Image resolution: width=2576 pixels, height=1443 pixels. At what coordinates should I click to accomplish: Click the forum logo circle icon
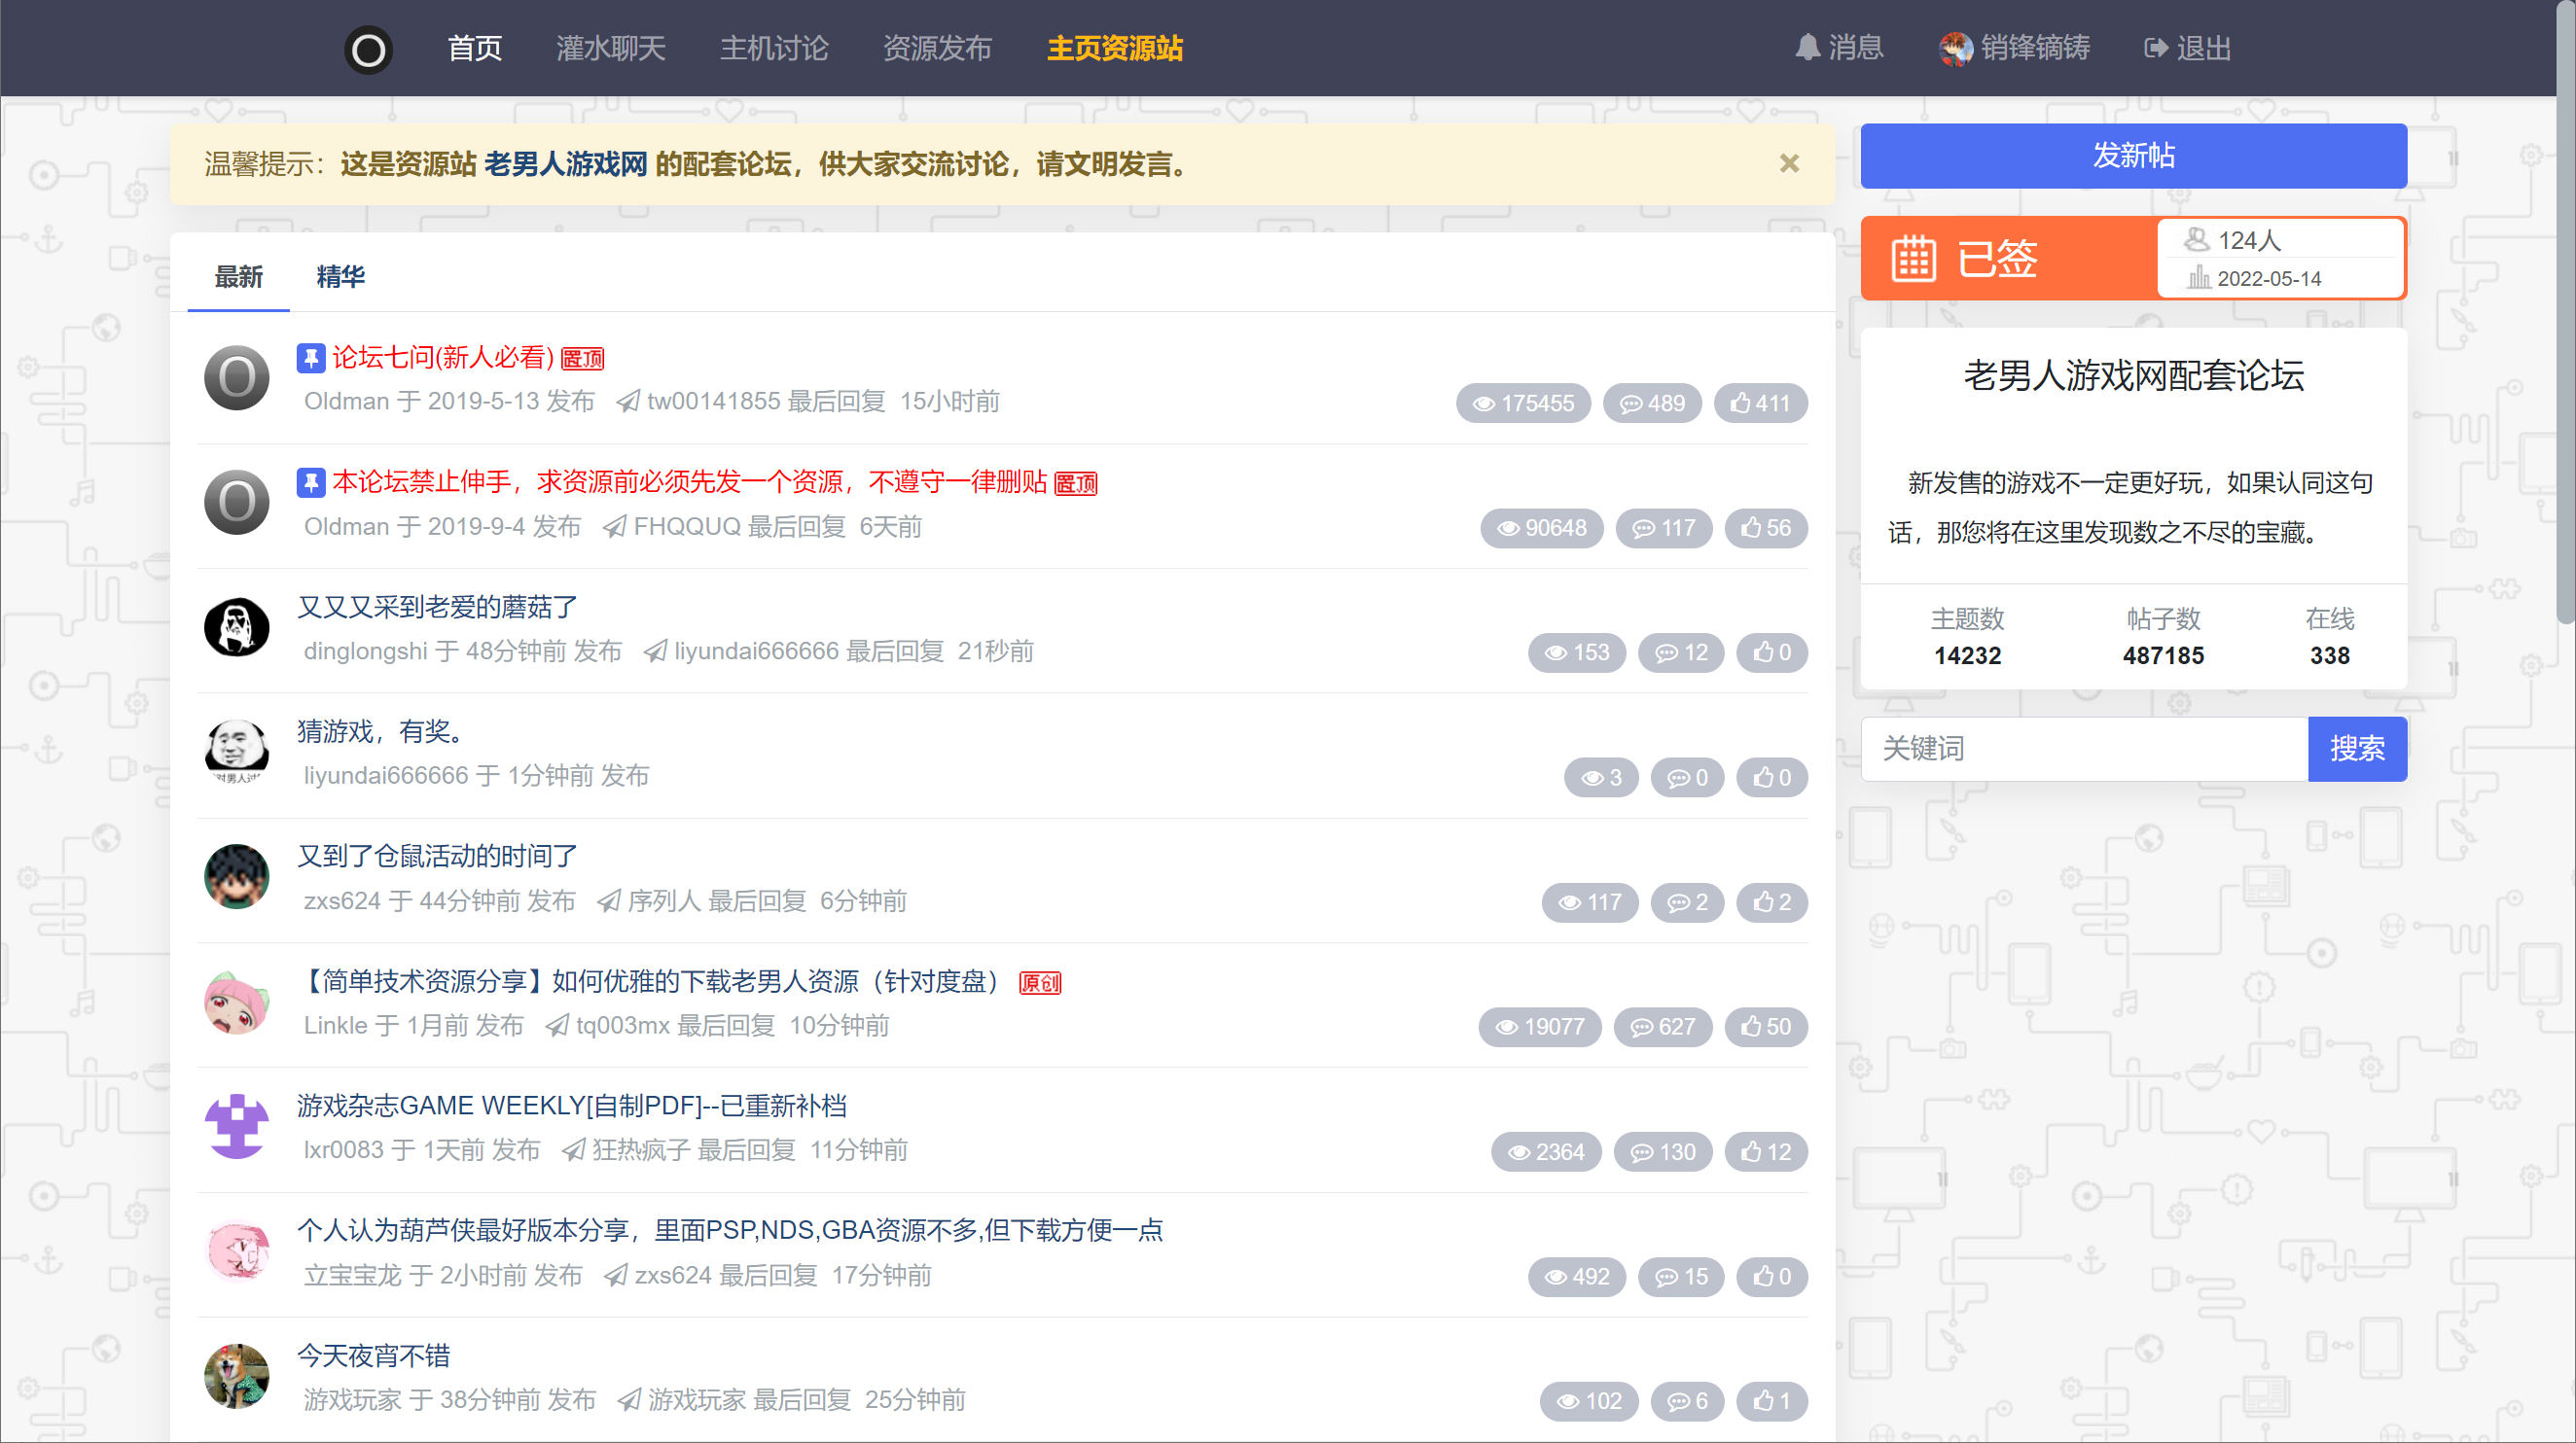pyautogui.click(x=368, y=49)
